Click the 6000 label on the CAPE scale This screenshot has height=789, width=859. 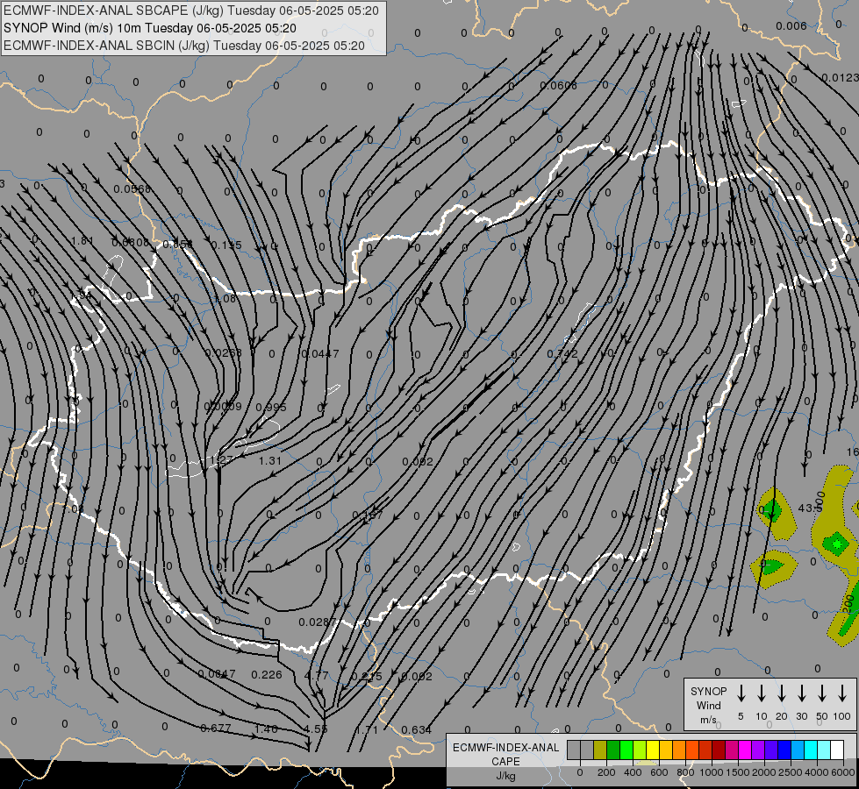[x=844, y=772]
